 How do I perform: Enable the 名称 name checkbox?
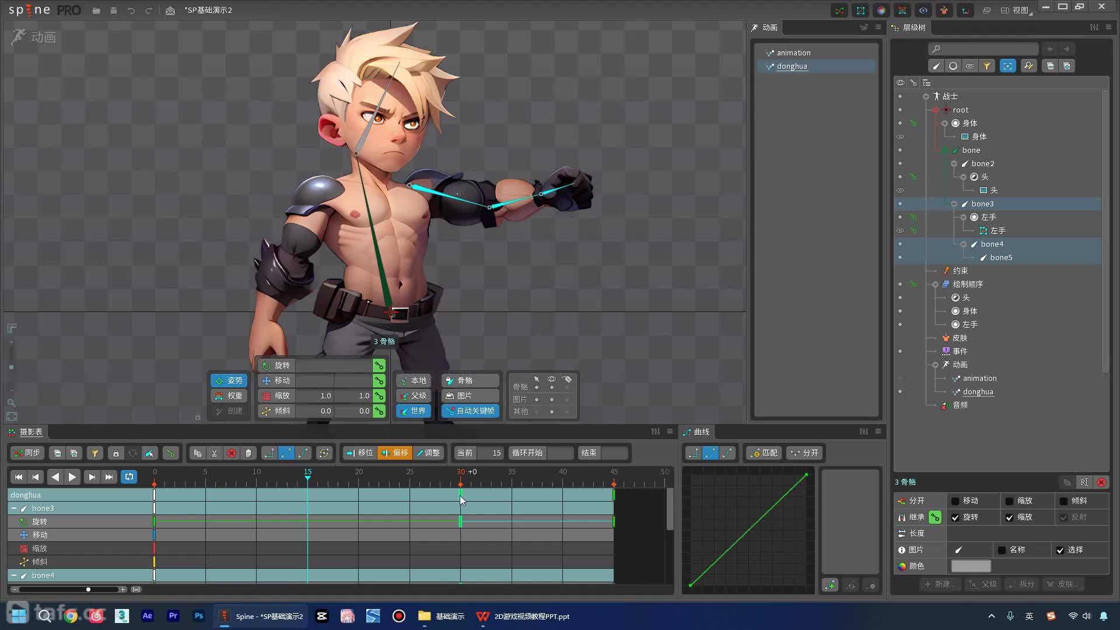[x=1002, y=549]
